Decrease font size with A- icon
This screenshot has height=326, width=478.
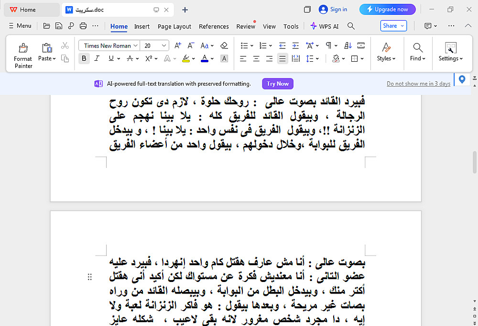click(x=191, y=46)
